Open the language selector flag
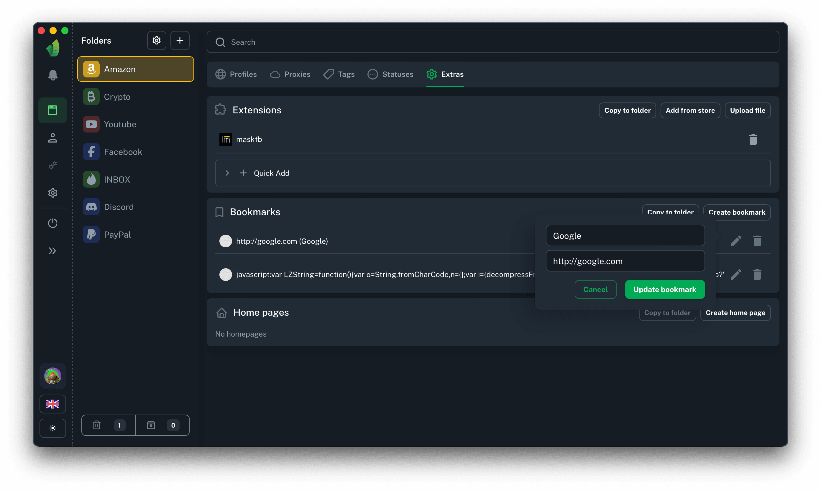This screenshot has width=821, height=490. [52, 404]
